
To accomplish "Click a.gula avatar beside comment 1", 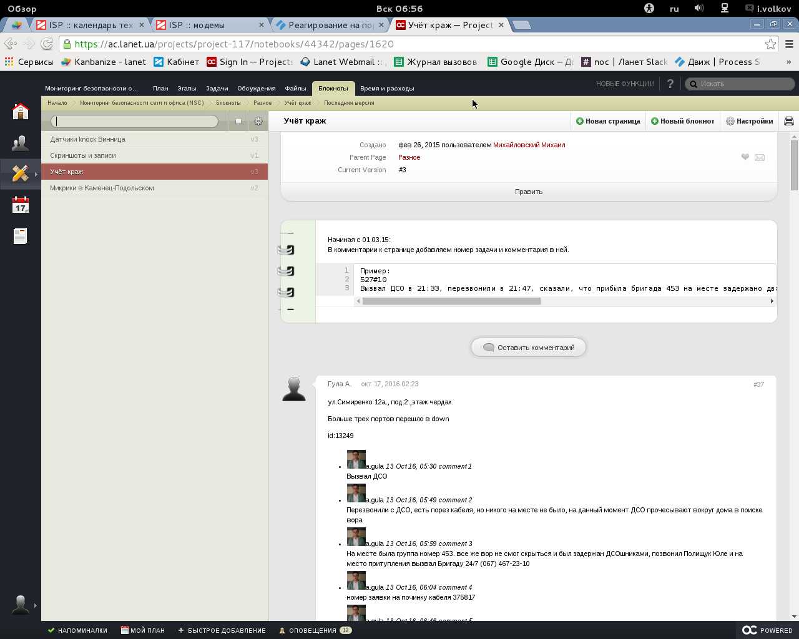I will coord(356,459).
